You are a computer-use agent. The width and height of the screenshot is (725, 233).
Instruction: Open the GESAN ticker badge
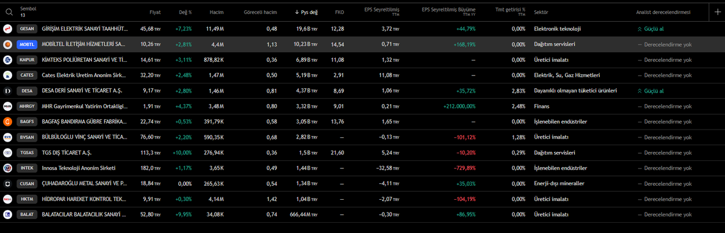pos(27,29)
